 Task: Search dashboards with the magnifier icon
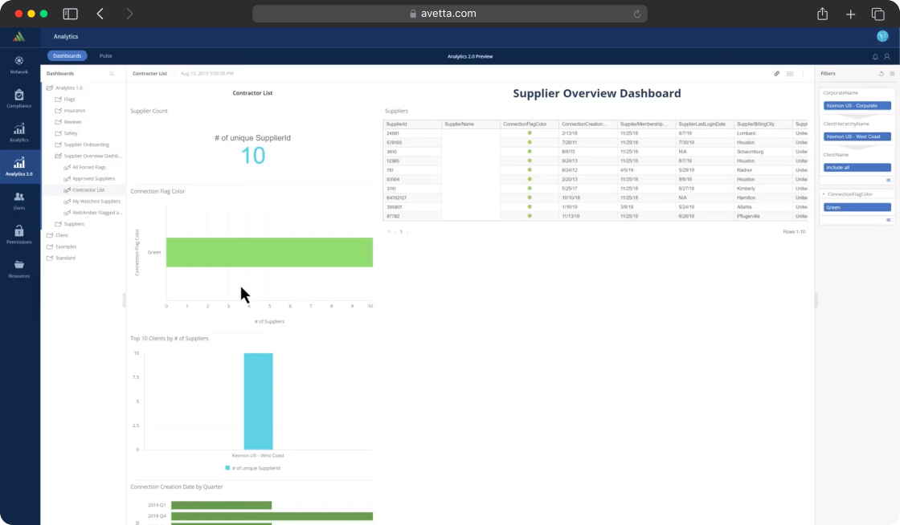pos(112,73)
